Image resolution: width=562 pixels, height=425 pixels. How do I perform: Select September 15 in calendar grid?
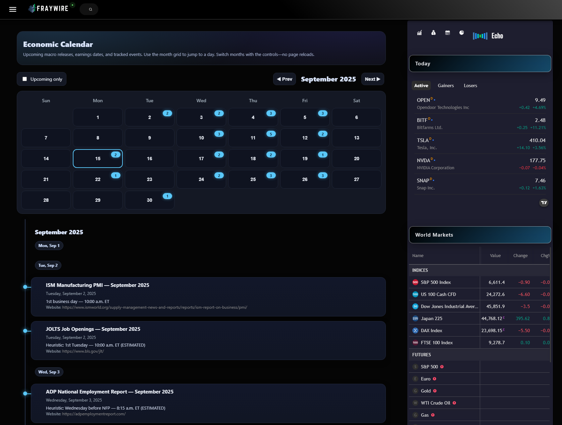[x=98, y=159]
